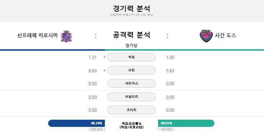Click the 산프레체 히로시마 team name
The width and height of the screenshot is (264, 133).
(x=37, y=36)
